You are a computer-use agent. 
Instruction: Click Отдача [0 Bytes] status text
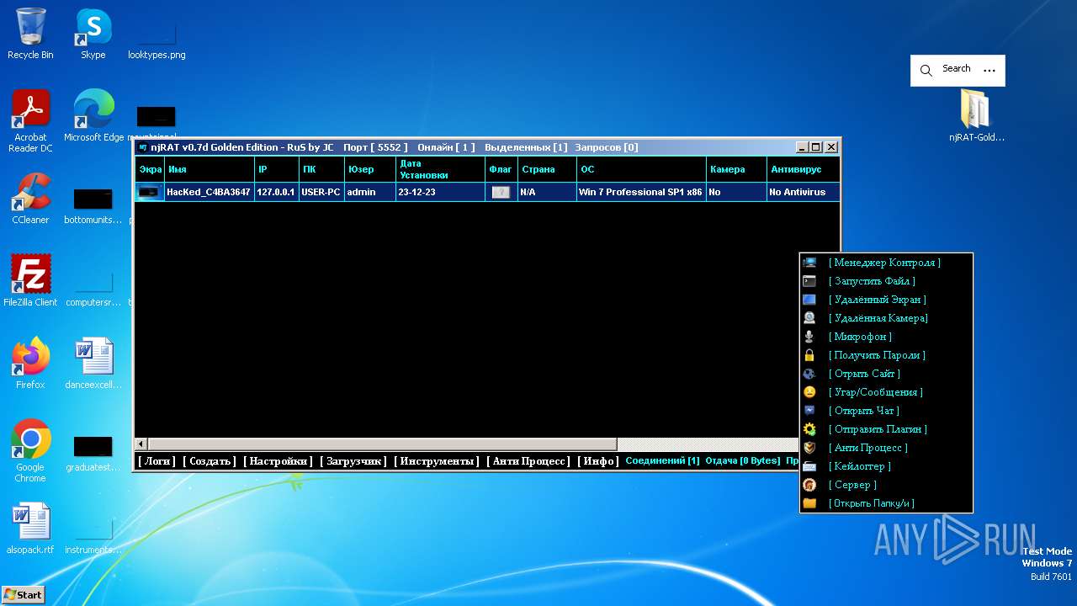743,461
